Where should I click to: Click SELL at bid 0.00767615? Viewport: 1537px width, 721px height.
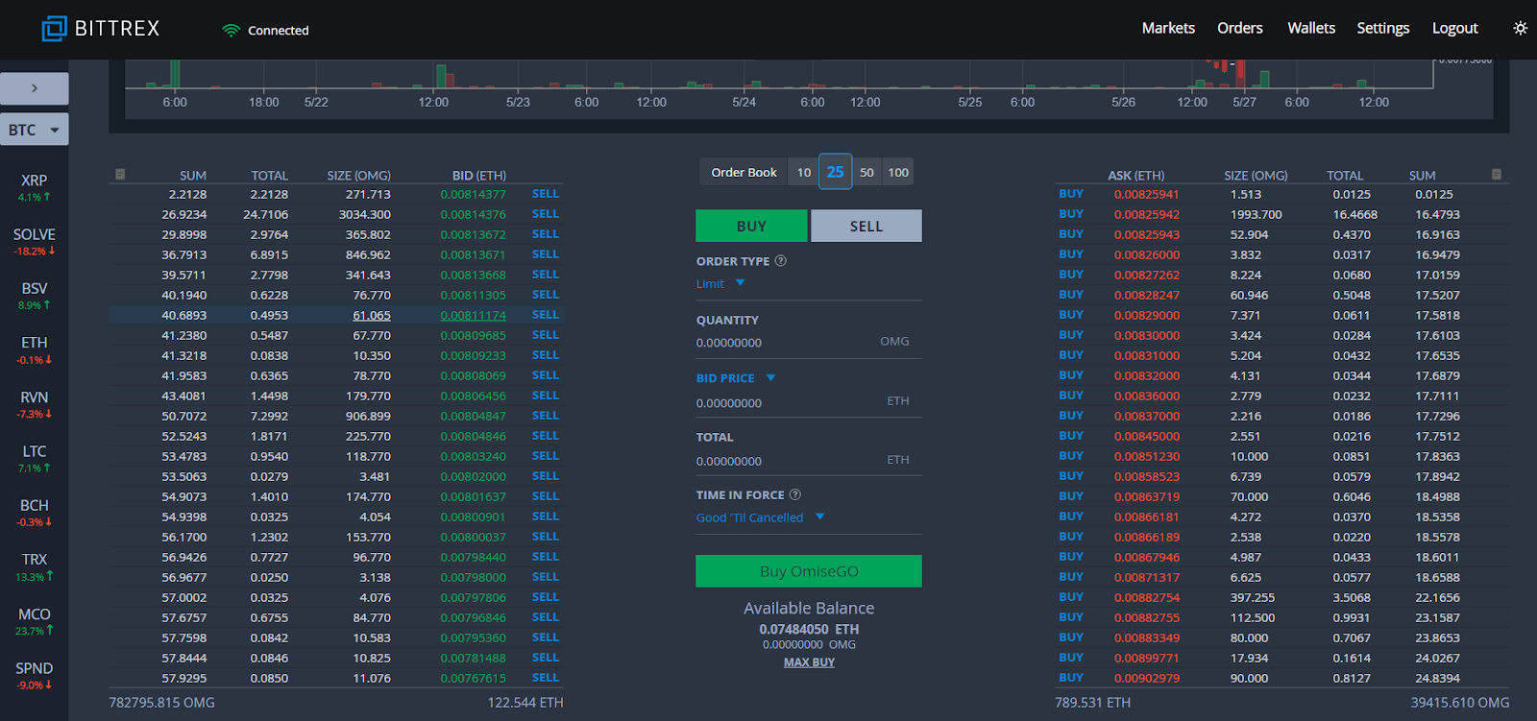[546, 678]
